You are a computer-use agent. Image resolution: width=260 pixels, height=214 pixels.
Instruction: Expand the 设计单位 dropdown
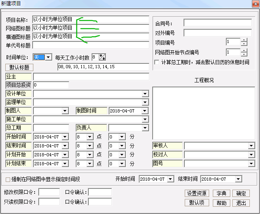point(145,94)
